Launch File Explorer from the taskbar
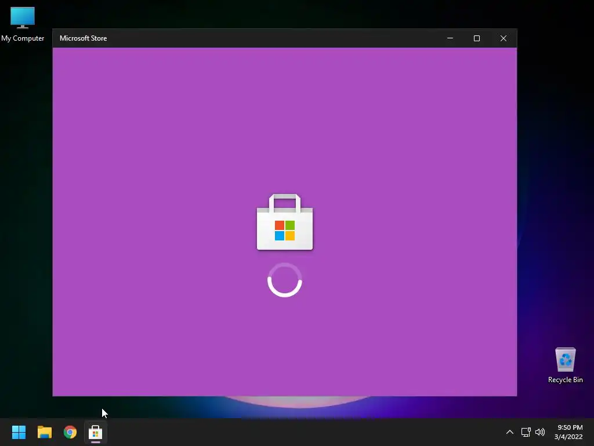594x446 pixels. (44, 432)
